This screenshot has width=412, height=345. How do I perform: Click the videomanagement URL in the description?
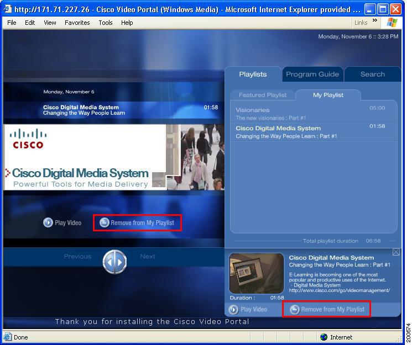pos(339,290)
